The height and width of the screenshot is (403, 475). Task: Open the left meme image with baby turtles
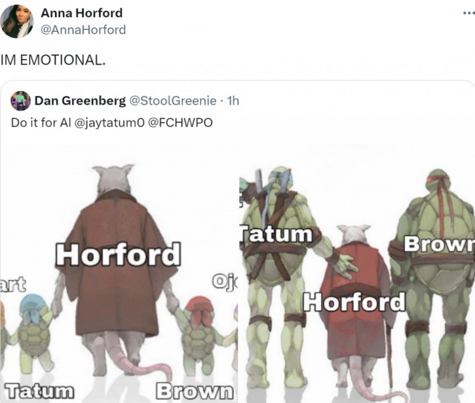coord(119,270)
